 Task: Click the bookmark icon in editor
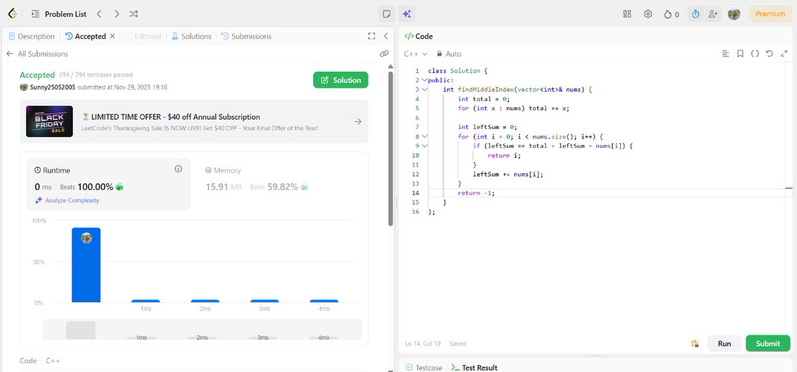[740, 54]
